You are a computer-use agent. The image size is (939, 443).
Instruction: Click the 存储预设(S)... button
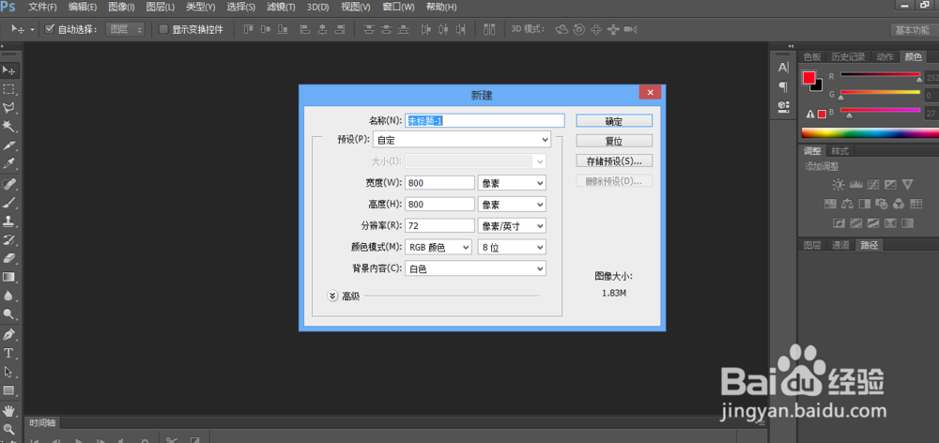coord(614,161)
